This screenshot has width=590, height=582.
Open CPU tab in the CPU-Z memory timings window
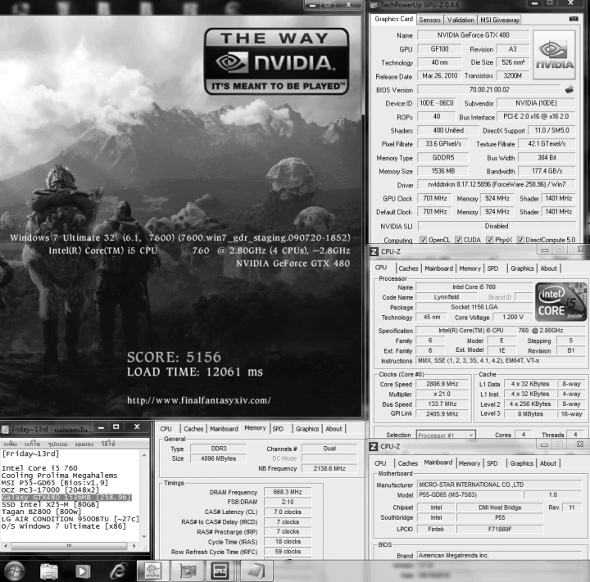pyautogui.click(x=166, y=429)
